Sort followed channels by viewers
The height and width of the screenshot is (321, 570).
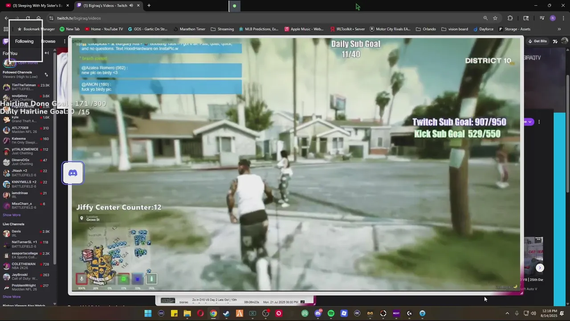point(46,74)
